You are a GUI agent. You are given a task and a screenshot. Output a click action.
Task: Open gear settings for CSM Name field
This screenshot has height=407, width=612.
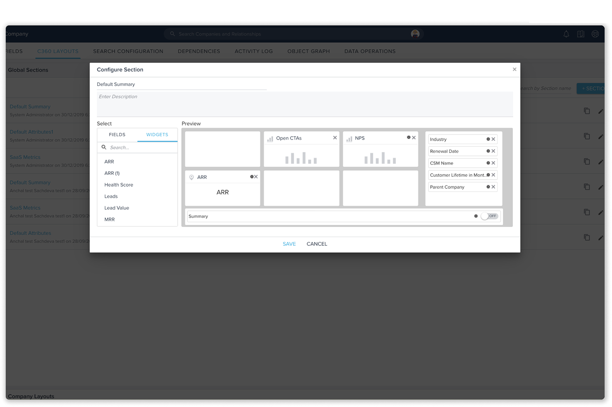pyautogui.click(x=488, y=163)
